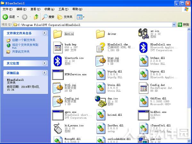Click the scrollbar down arrow
Viewport: 192px width, 144px height.
click(x=189, y=141)
